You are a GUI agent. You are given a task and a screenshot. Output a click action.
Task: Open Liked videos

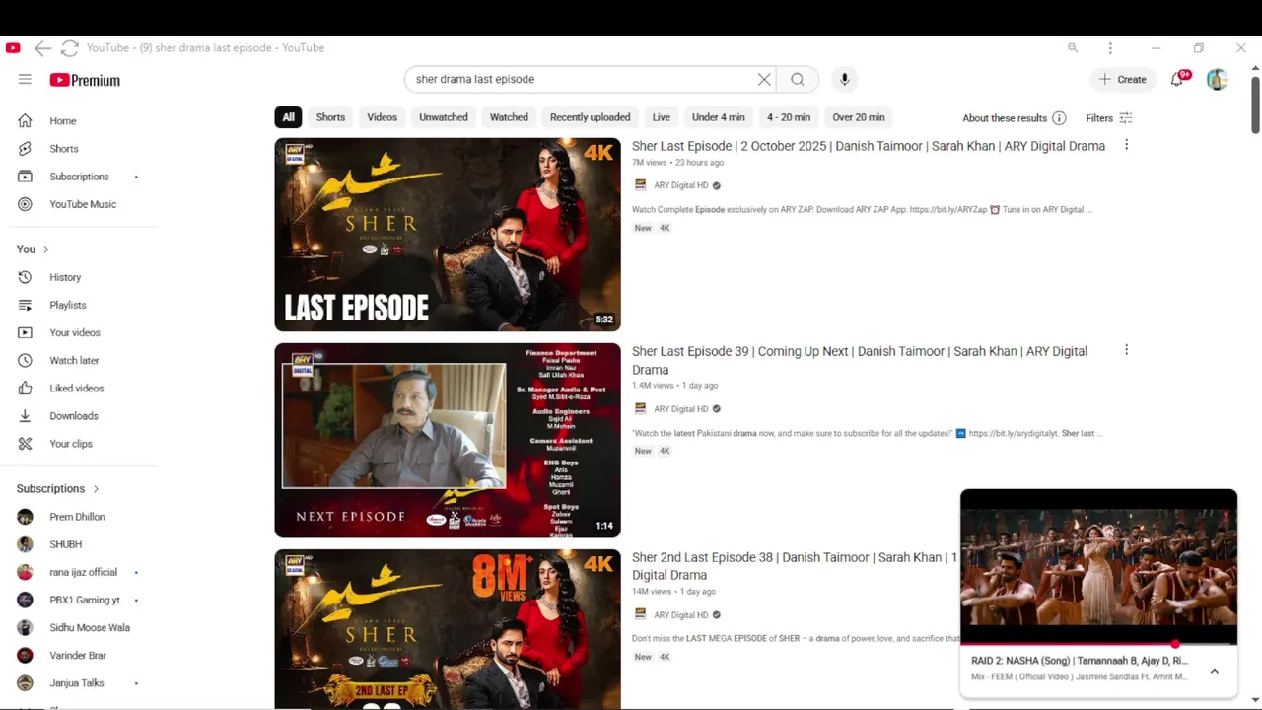79,388
